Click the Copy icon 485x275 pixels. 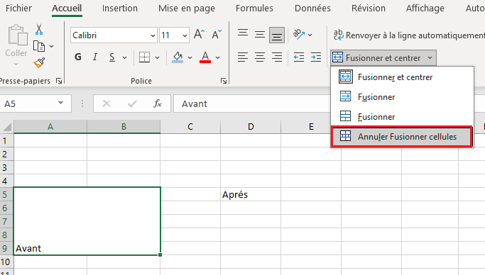click(39, 46)
